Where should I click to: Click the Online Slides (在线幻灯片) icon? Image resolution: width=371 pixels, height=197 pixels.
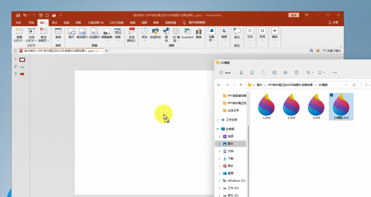click(x=31, y=35)
